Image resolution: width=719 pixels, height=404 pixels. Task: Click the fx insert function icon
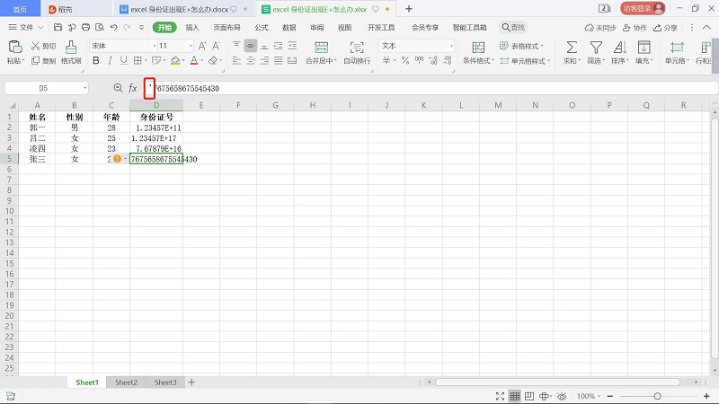[133, 88]
